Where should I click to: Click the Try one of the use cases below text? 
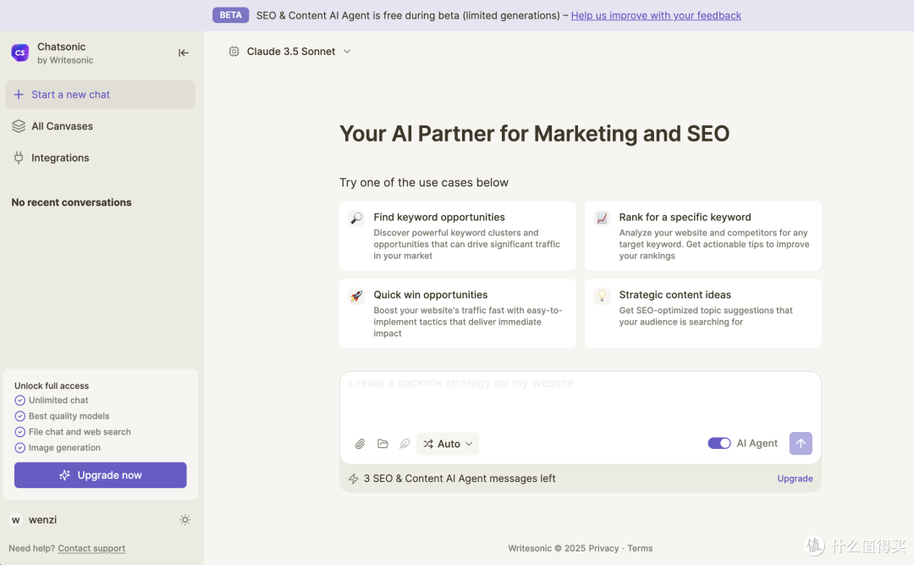[x=424, y=183]
